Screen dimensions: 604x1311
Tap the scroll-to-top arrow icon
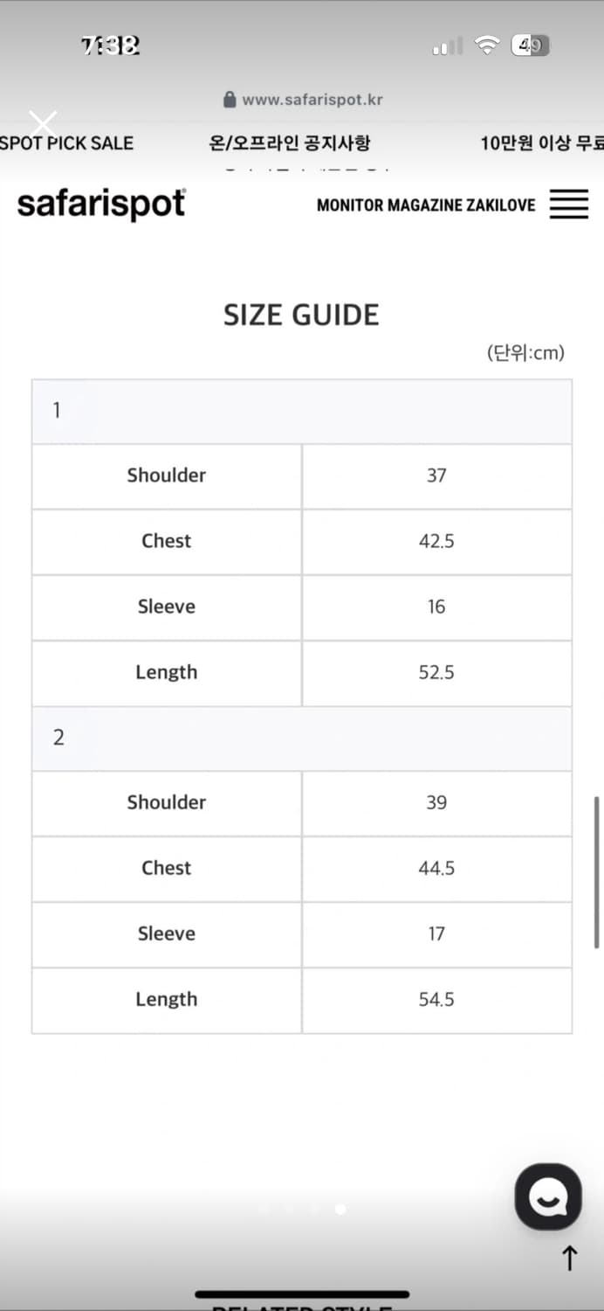(x=569, y=1259)
